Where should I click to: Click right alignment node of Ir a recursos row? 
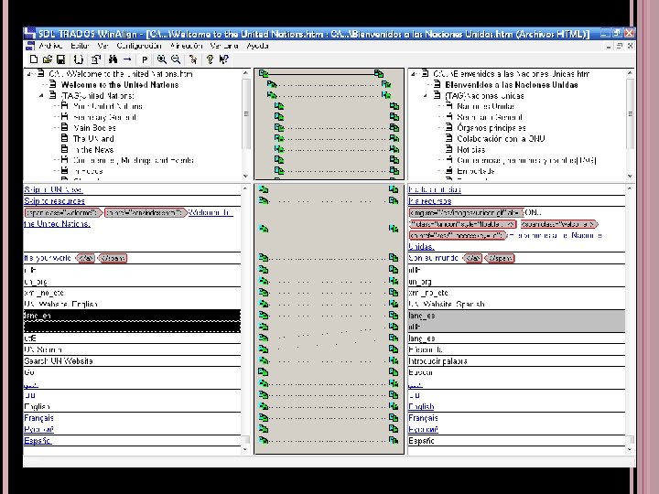pos(394,200)
